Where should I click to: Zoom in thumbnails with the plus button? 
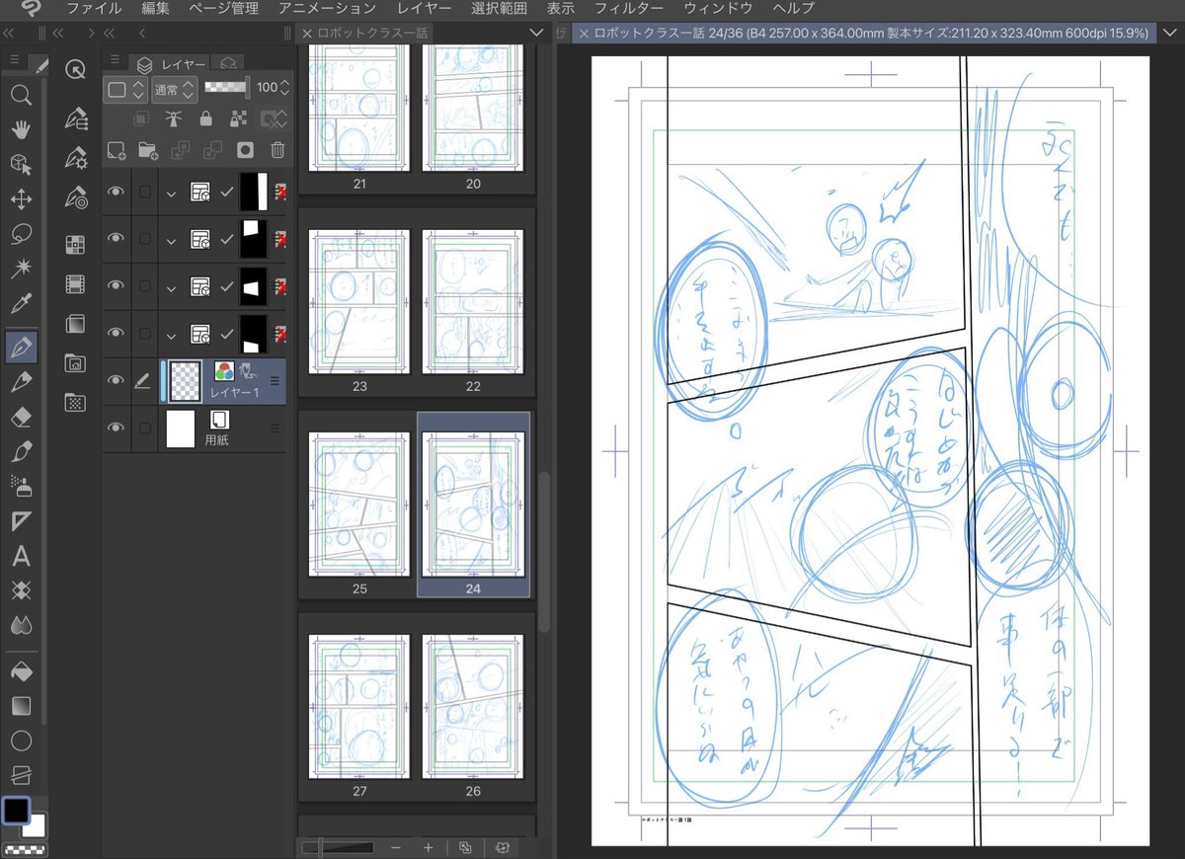tap(428, 847)
